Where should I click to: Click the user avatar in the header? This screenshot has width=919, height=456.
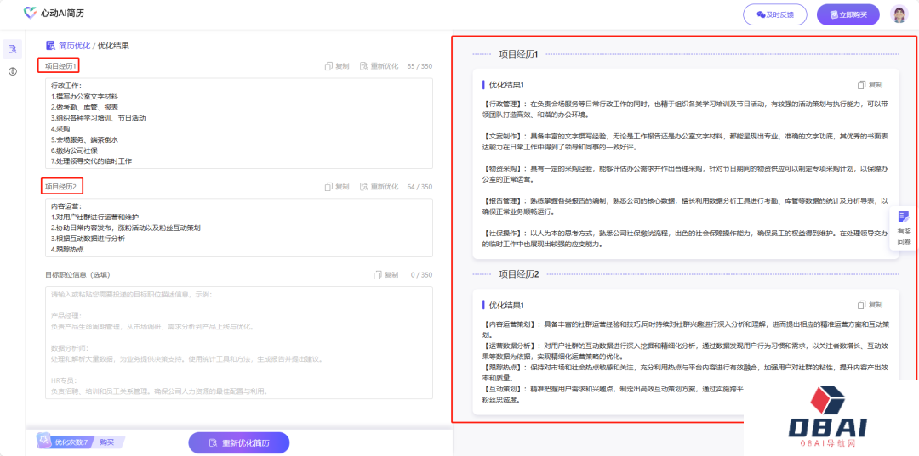pos(899,14)
